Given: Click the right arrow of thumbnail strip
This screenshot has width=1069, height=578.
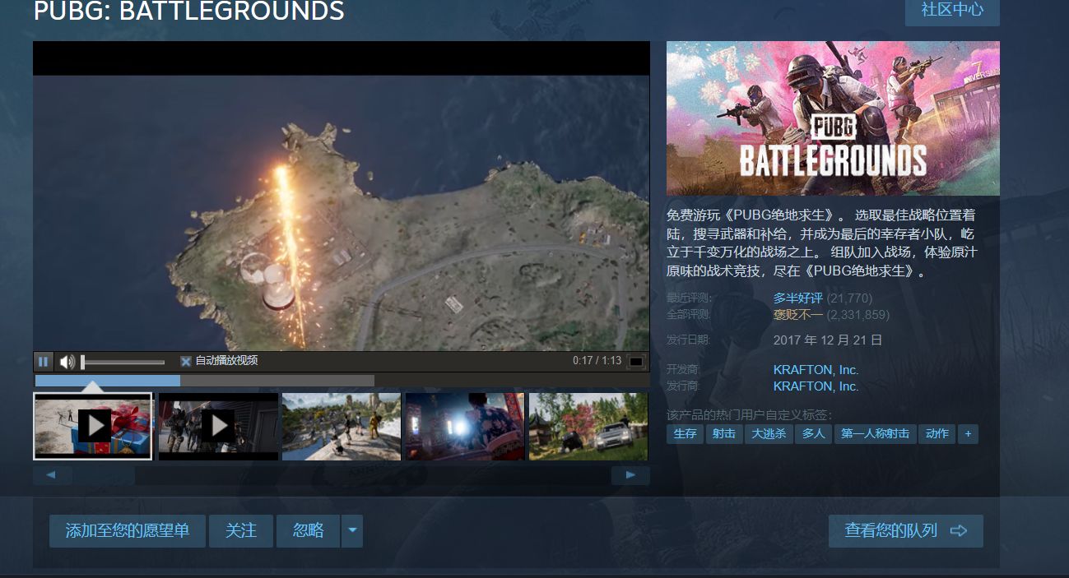Looking at the screenshot, I should pyautogui.click(x=630, y=475).
